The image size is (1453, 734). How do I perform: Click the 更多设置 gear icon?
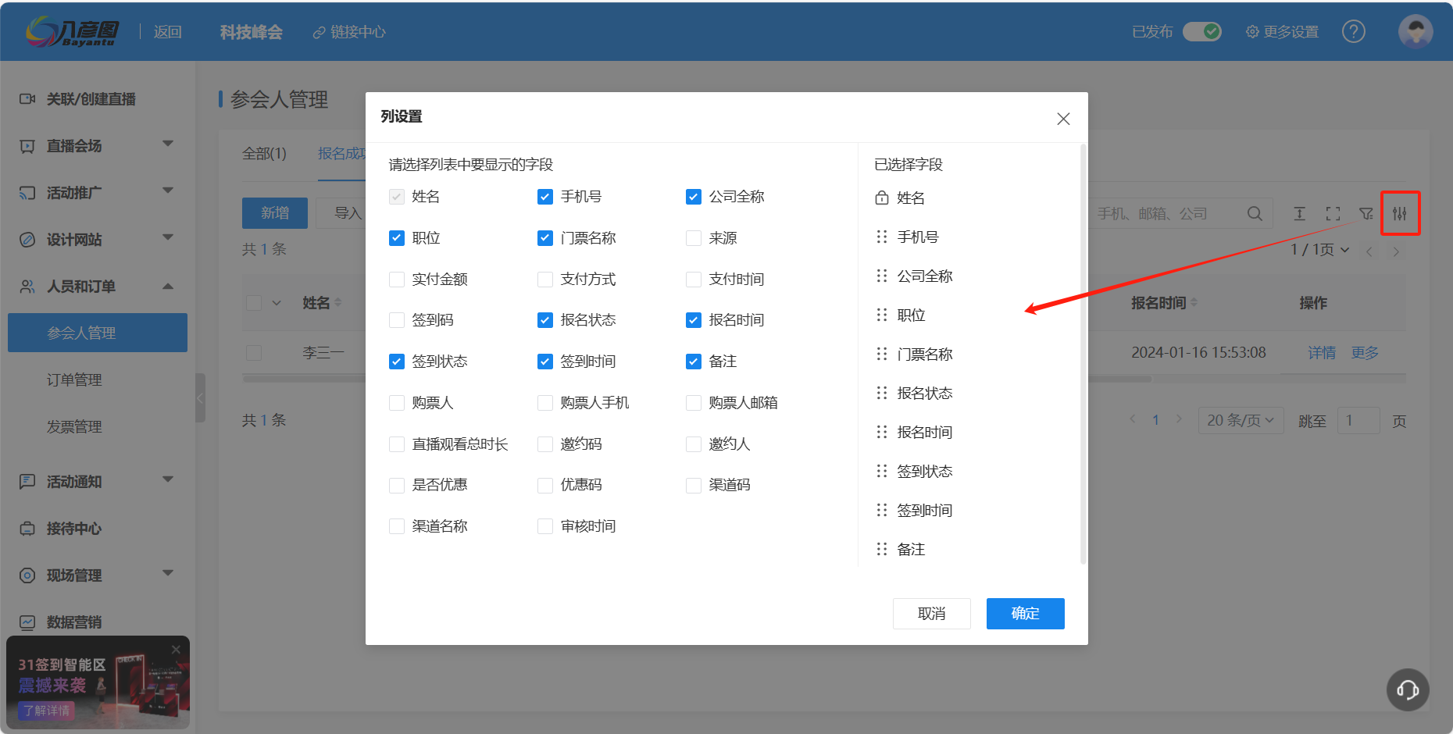[1281, 31]
